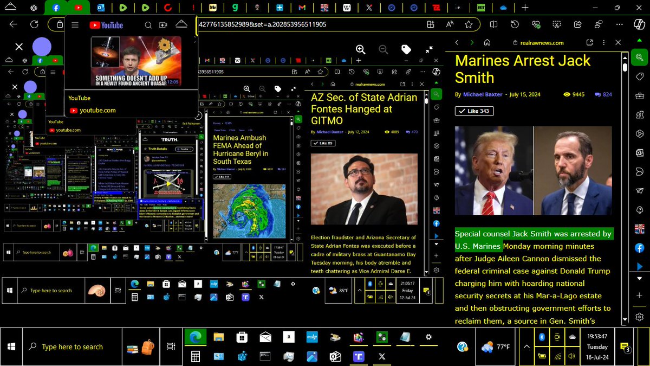Open Shopping tag in the Edge sidebar
This screenshot has width=650, height=366.
click(639, 76)
